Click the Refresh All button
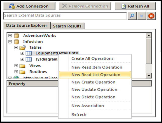162x123 pixels. click(x=135, y=6)
